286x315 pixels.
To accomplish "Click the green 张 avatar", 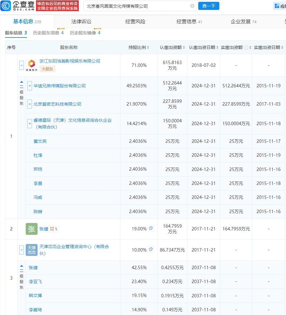I will point(32,229).
